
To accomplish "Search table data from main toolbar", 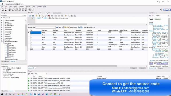I will pyautogui.click(x=30, y=10).
